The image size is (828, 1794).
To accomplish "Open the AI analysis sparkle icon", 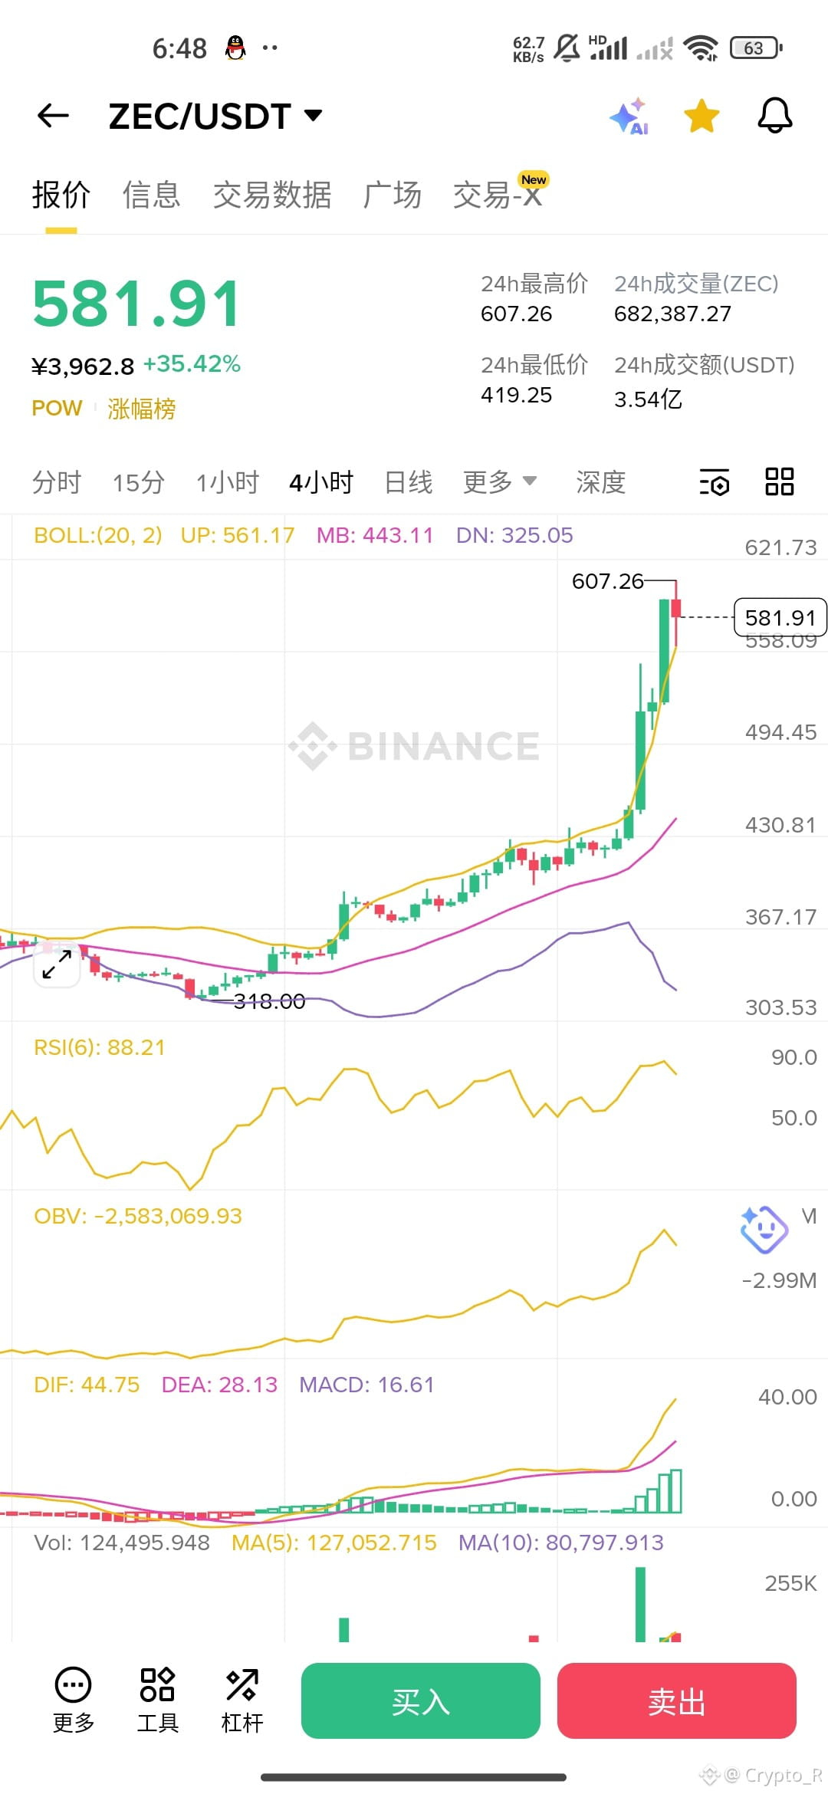I will 629,117.
